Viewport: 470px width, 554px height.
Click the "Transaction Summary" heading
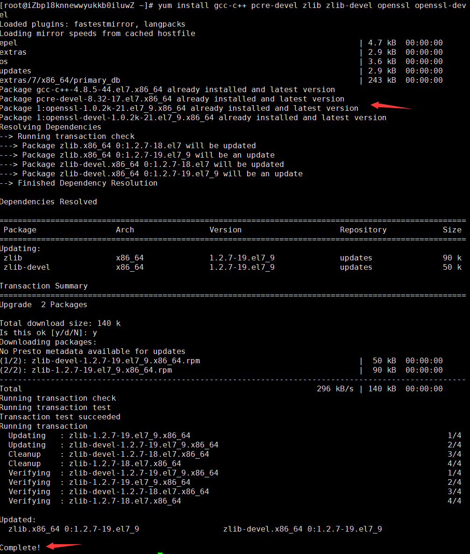tap(43, 286)
